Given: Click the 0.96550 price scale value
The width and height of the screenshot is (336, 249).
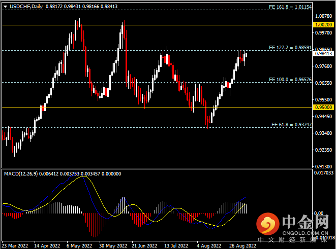Looking at the screenshot, I should coord(323,83).
